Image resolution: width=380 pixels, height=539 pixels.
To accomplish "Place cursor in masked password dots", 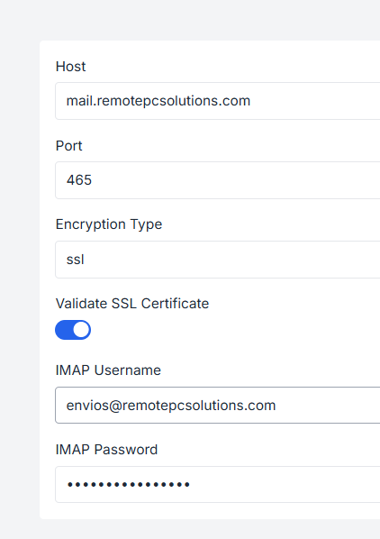I will point(129,485).
